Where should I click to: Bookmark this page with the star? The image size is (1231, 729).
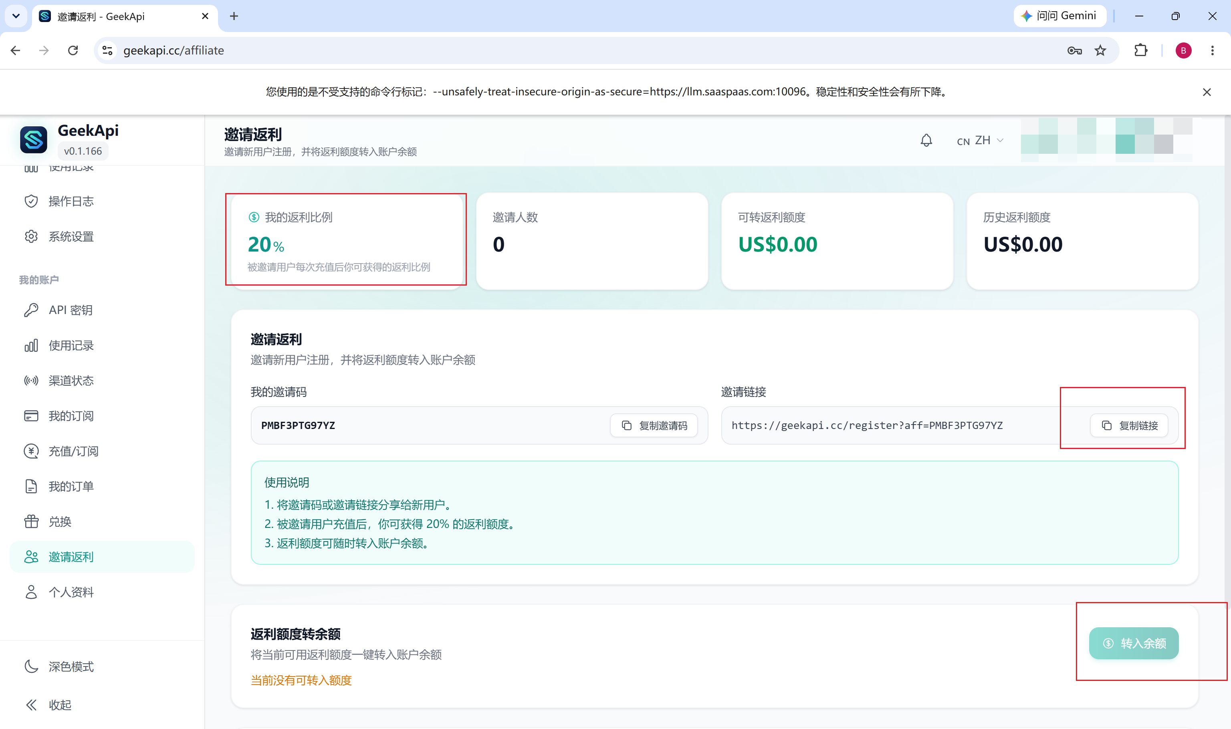(1100, 50)
